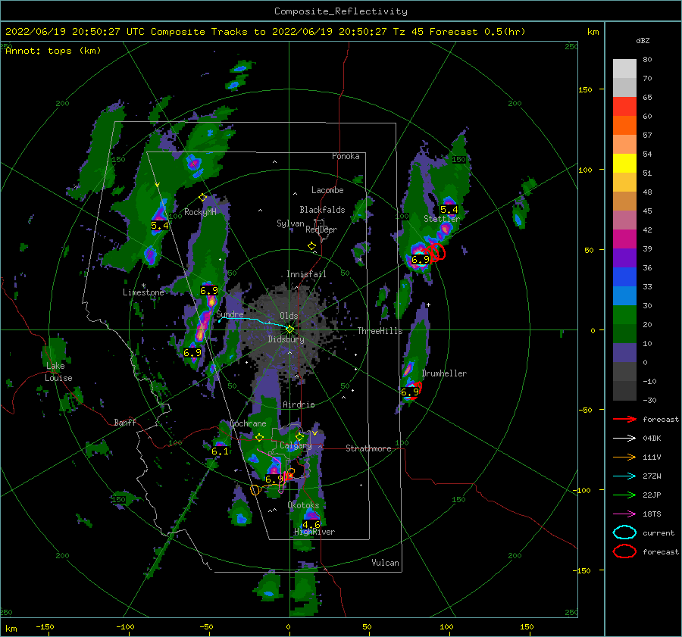The image size is (682, 637).
Task: Click the green 22JP arrow legend icon
Action: coord(624,495)
